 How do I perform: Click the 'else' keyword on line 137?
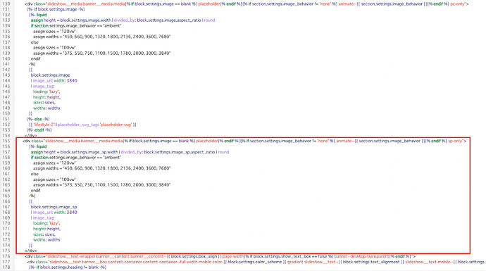pos(35,42)
